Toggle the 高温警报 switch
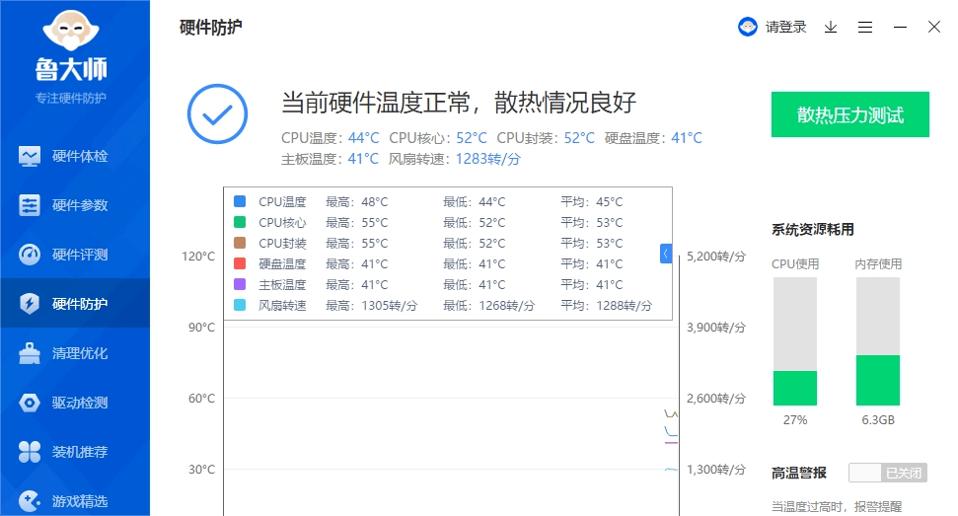958x516 pixels. tap(888, 473)
